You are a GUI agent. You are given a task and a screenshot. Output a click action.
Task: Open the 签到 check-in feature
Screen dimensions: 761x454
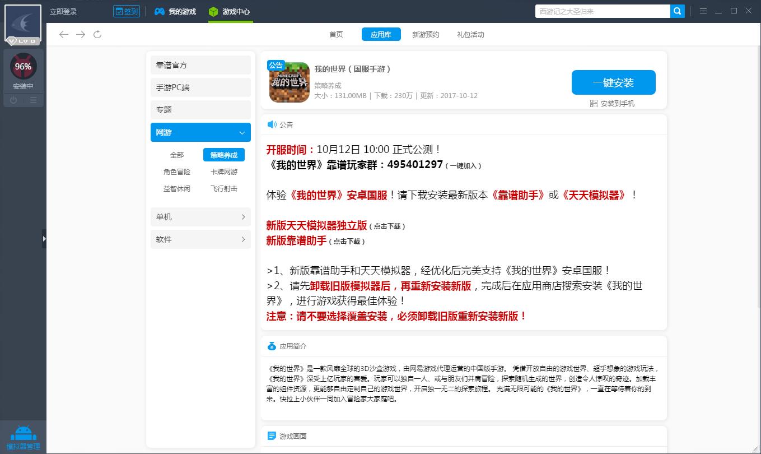coord(126,11)
